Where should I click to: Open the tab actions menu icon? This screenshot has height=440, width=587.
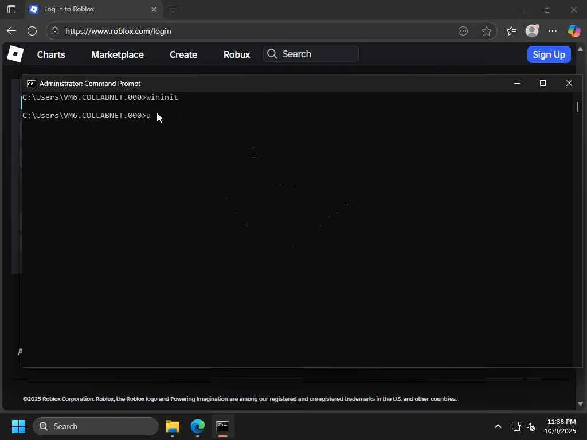point(11,9)
